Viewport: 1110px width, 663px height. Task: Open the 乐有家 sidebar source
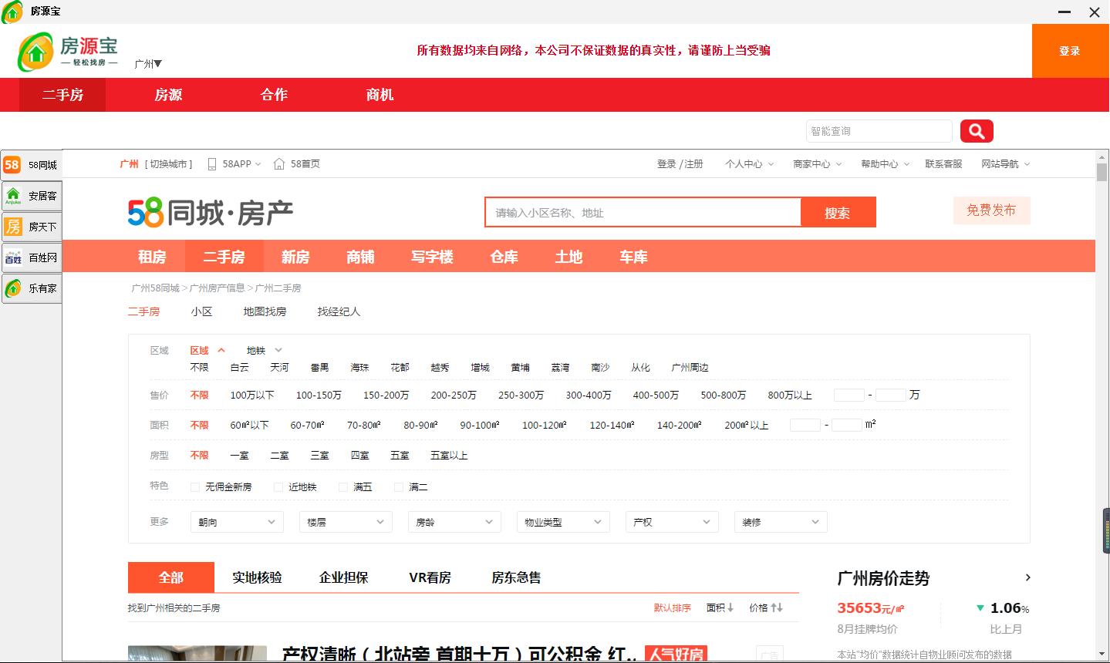(32, 288)
